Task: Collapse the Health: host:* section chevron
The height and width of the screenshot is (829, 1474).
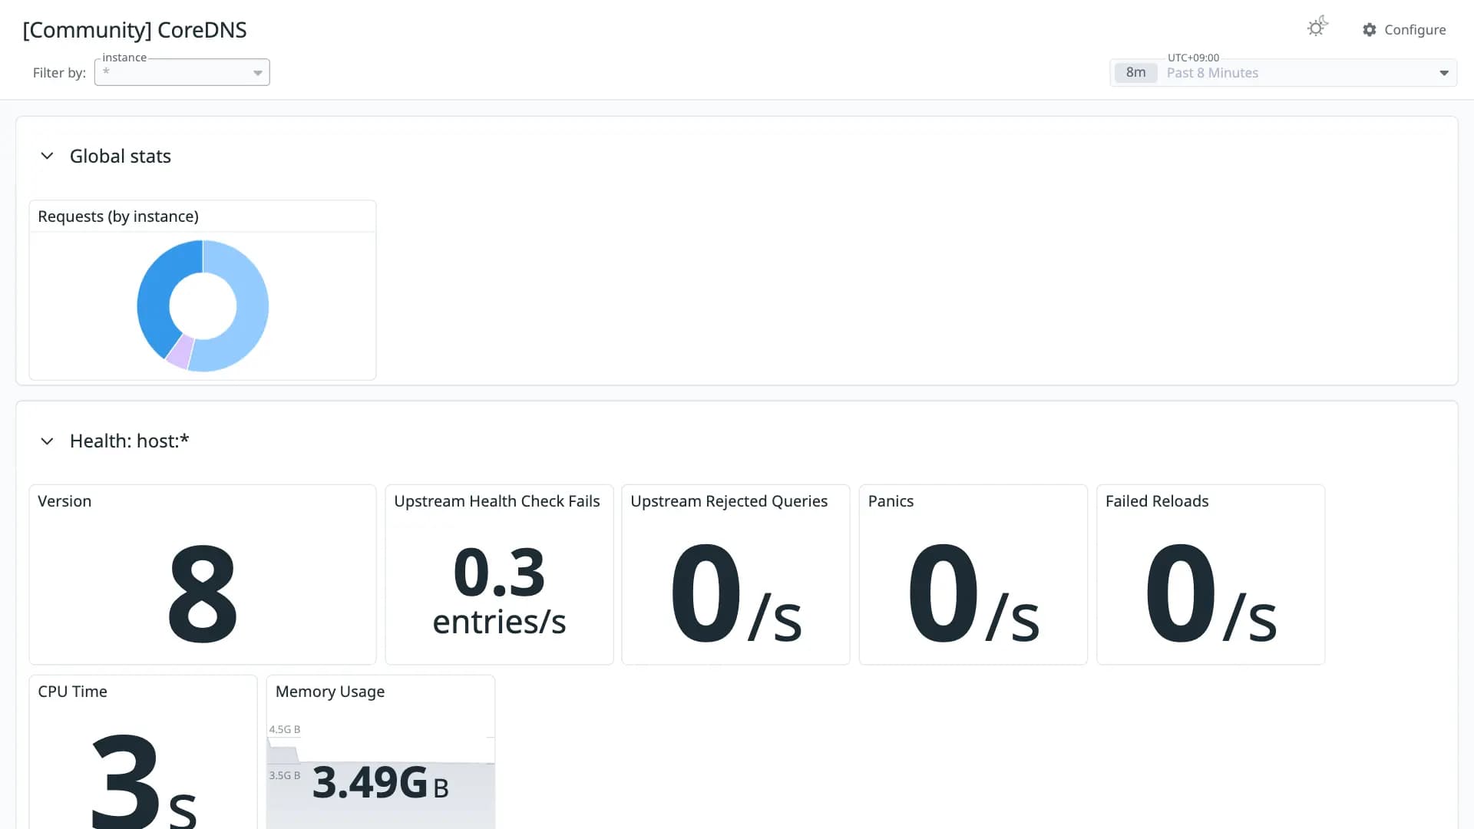Action: click(47, 441)
